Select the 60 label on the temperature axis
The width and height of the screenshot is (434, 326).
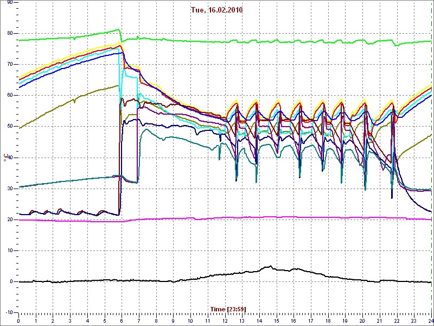point(9,96)
